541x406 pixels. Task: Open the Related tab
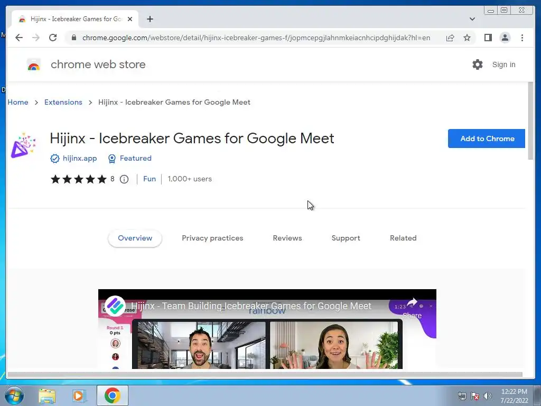click(x=403, y=238)
